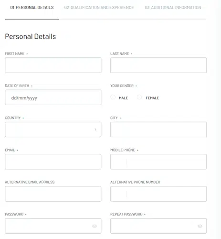Viewport: 221px width, 239px height.
Task: Focus the Last Name text box
Action: pos(158,65)
